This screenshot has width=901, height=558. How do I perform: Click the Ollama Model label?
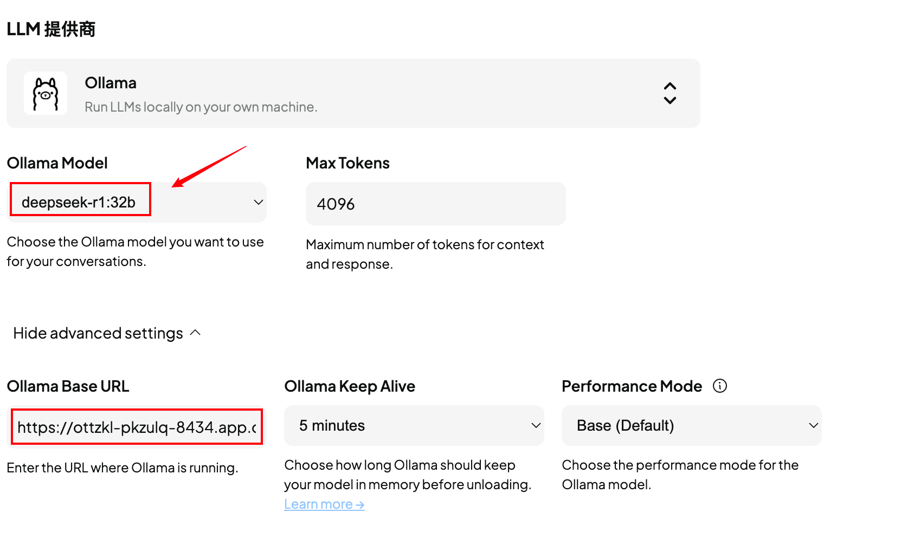click(x=57, y=163)
